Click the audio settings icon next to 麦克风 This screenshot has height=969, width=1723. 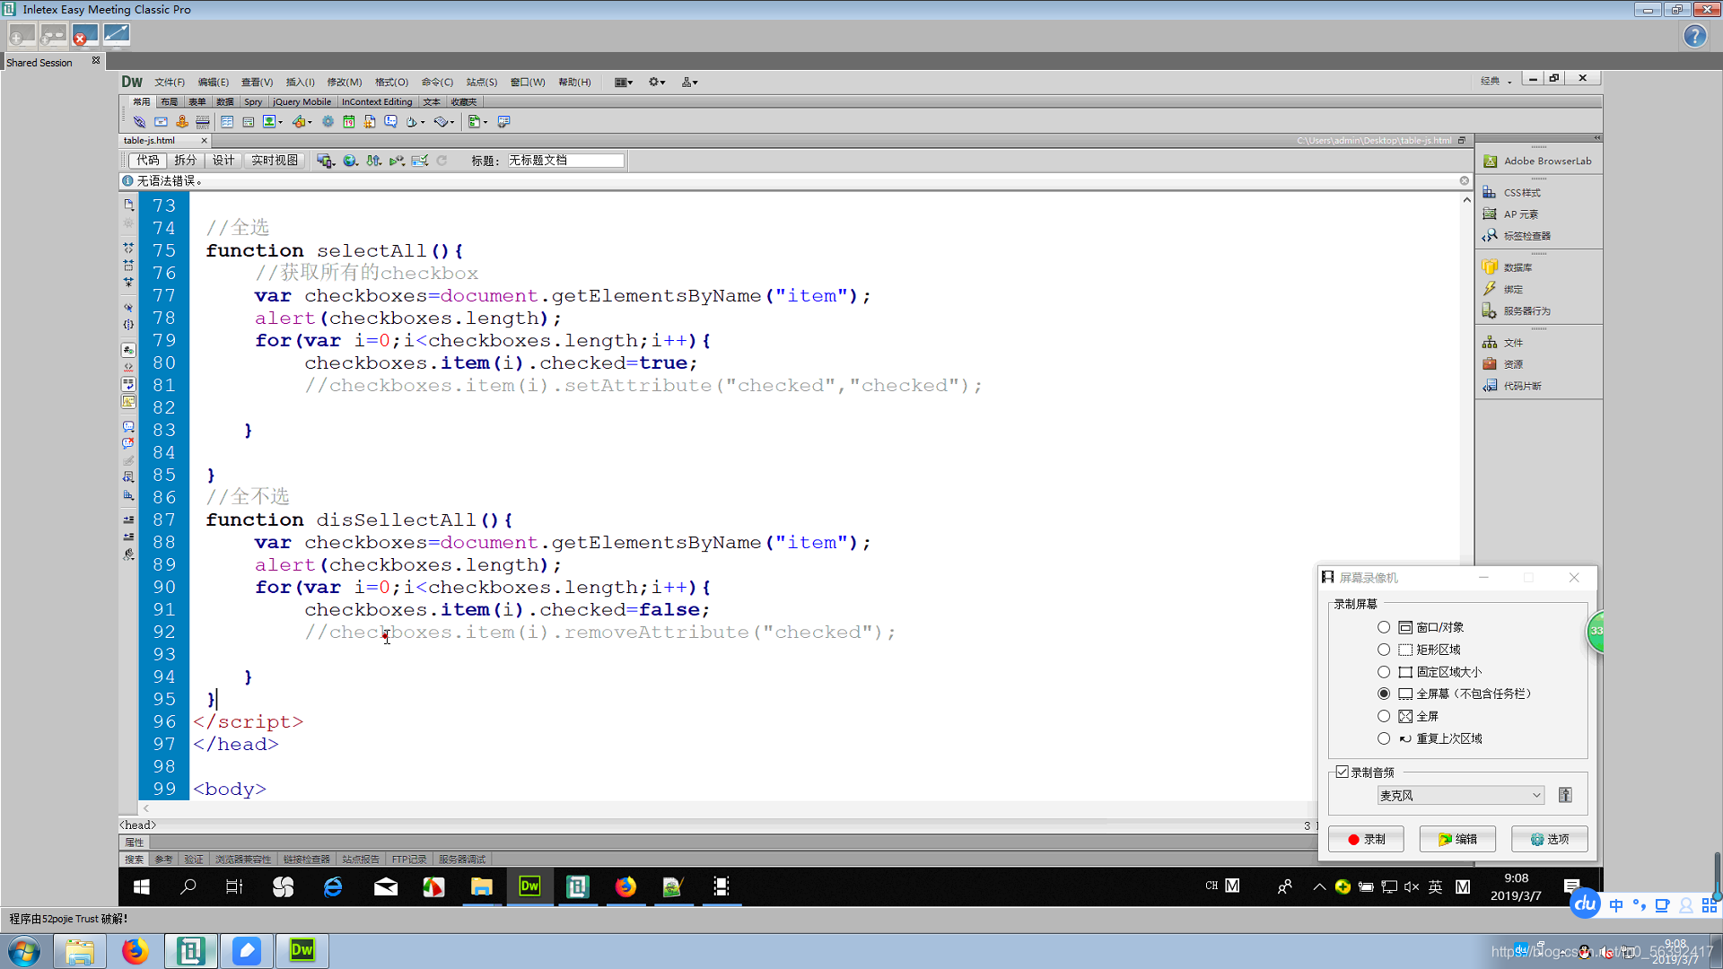click(x=1565, y=795)
